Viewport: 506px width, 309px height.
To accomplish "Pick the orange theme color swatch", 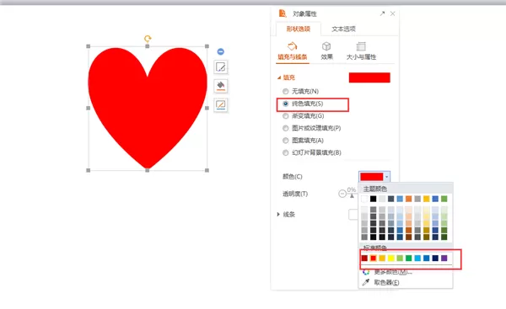I will point(409,199).
